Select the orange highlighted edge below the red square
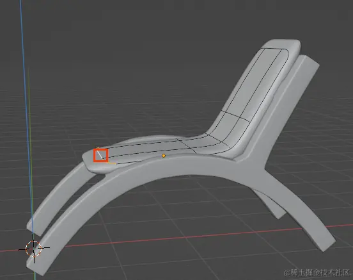353x280 pixels. click(x=112, y=163)
